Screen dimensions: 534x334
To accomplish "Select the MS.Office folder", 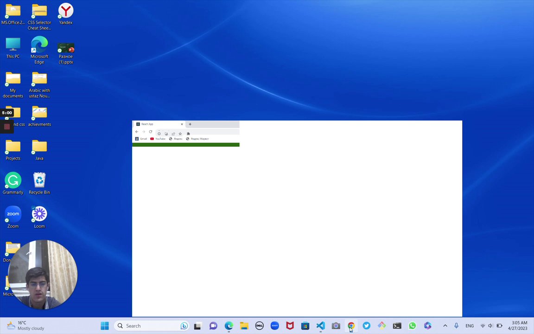I will click(13, 14).
